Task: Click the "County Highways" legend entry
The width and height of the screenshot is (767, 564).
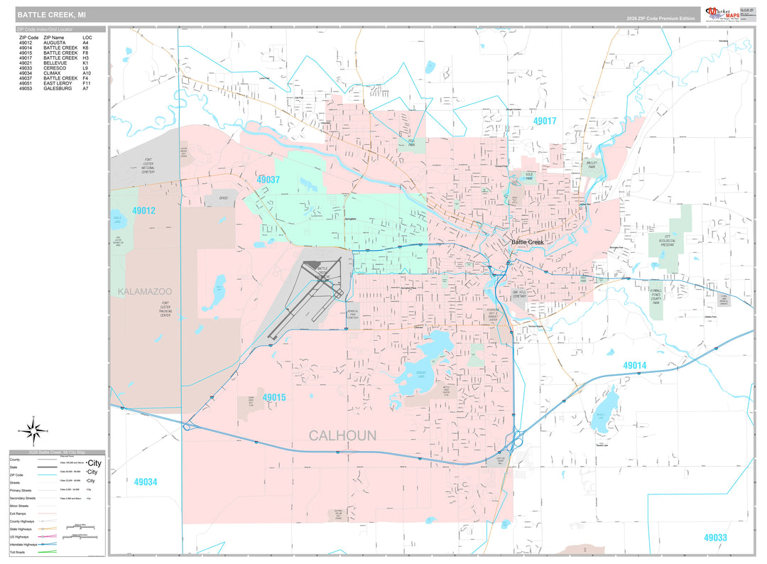Action: [x=21, y=521]
